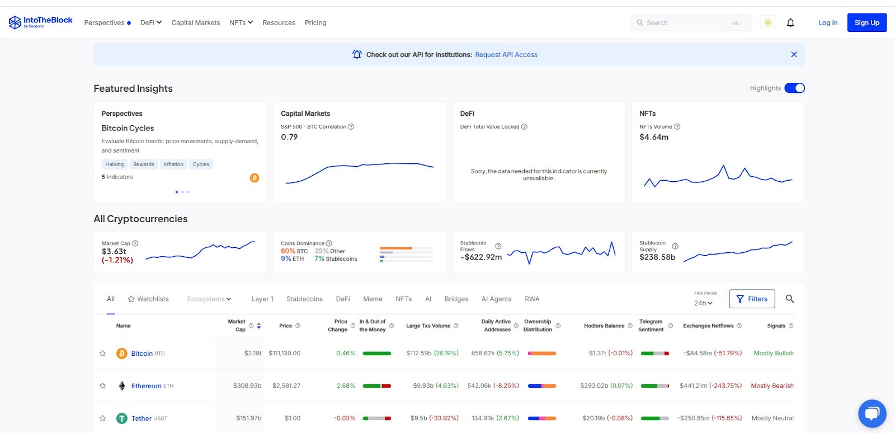Click the Hodlers Balance help icon

pyautogui.click(x=630, y=326)
